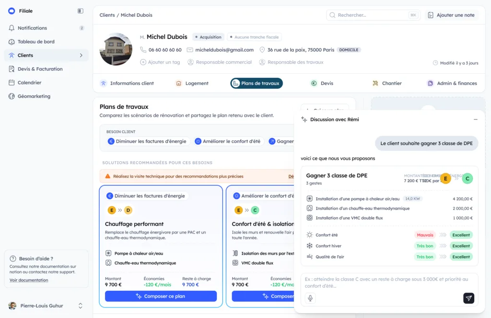Open Pierre-Louis Guhur account switcher

tap(81, 306)
